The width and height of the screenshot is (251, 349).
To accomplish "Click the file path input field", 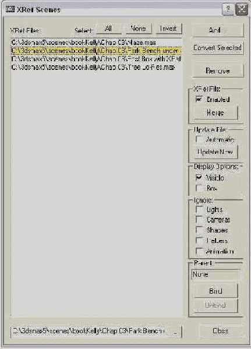I will pos(90,332).
